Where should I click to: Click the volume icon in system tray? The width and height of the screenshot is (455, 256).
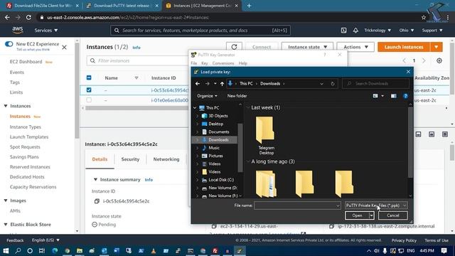pyautogui.click(x=376, y=250)
